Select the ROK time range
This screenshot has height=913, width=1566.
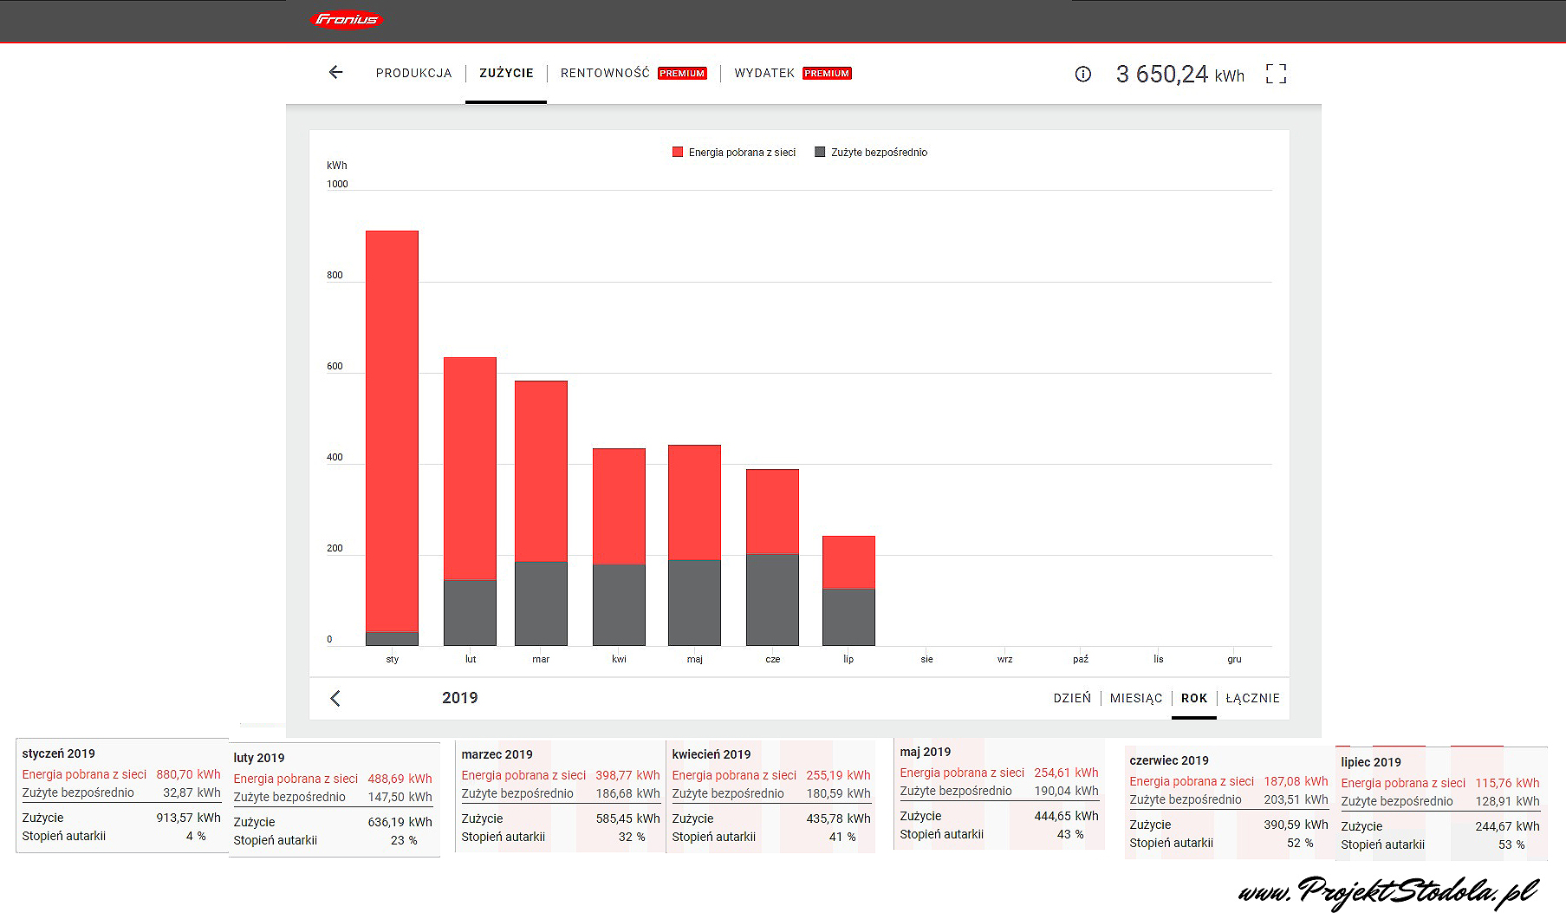click(x=1193, y=698)
